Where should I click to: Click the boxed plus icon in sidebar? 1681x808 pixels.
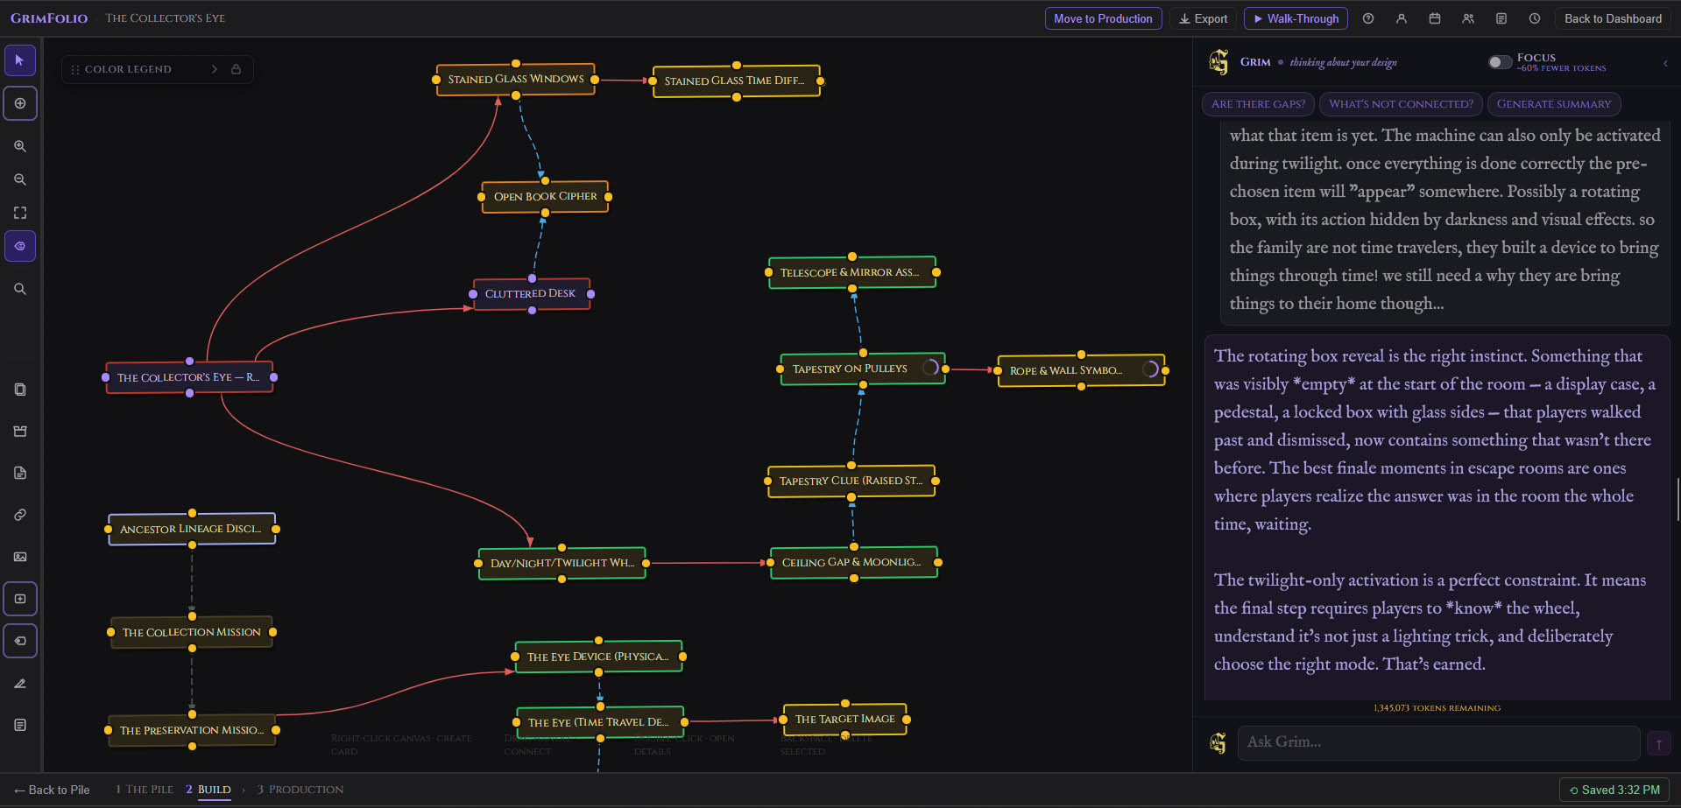click(x=20, y=599)
